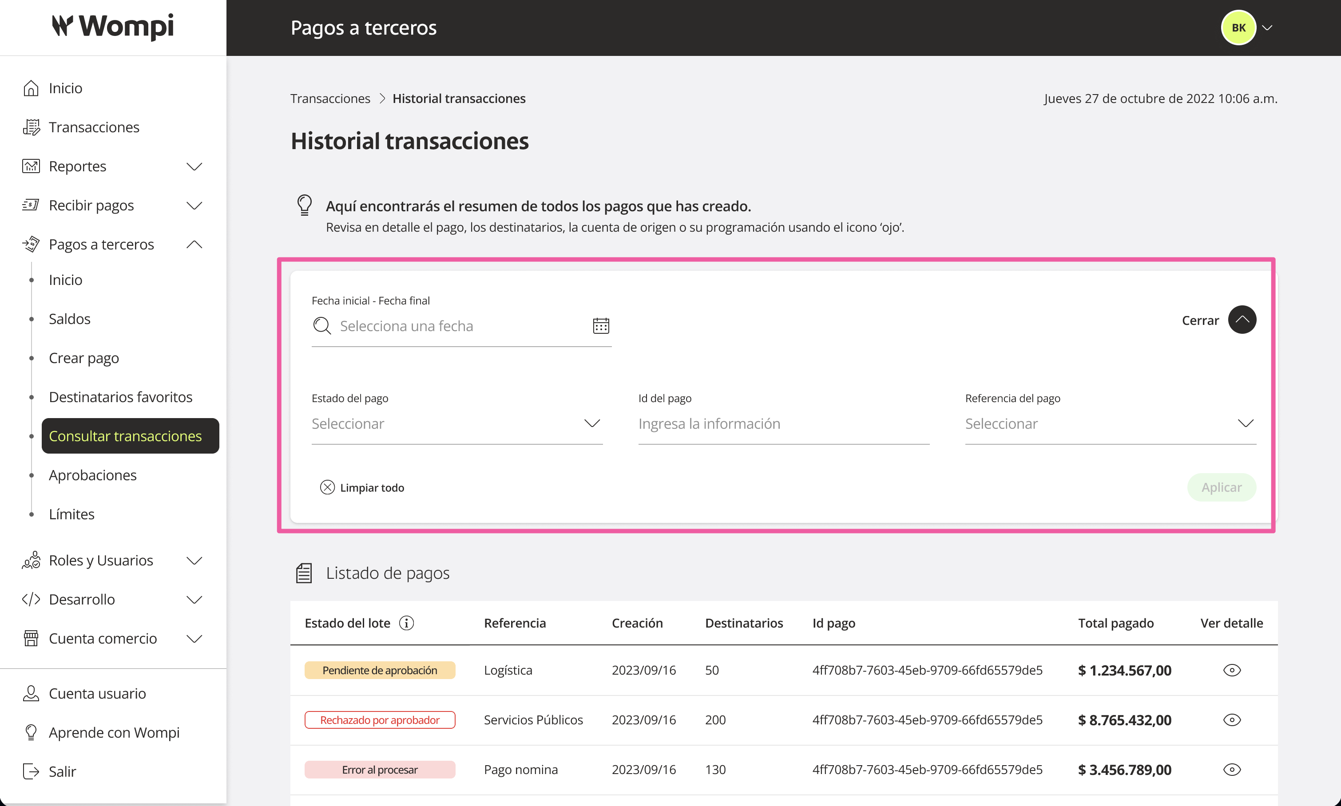Expand the Roles y Usuarios chevron

pos(194,560)
